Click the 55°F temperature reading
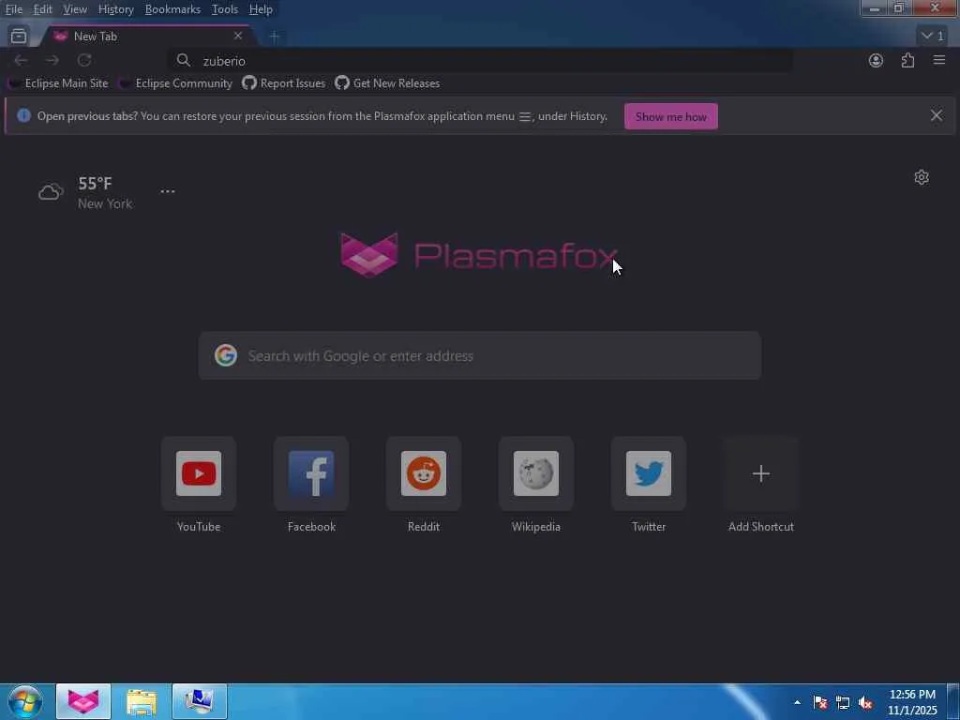This screenshot has height=720, width=960. tap(95, 183)
